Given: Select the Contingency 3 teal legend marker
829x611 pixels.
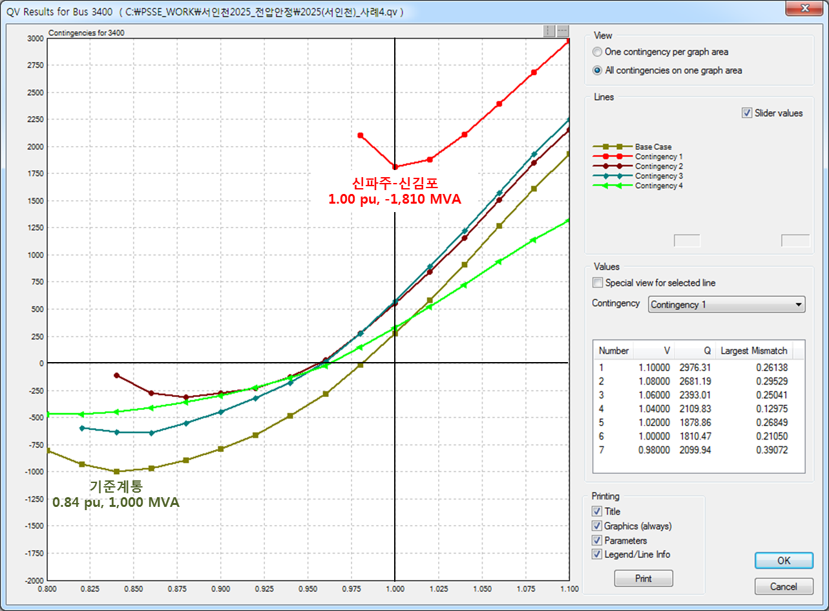Looking at the screenshot, I should pos(612,176).
